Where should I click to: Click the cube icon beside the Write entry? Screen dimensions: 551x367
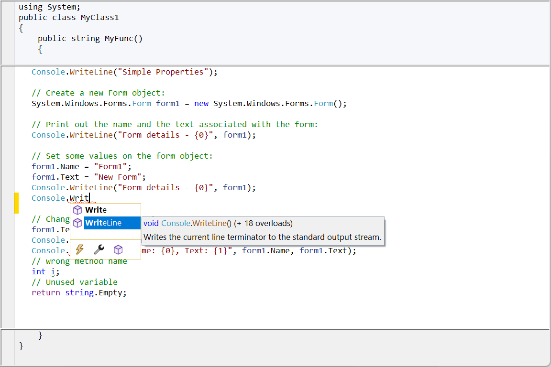point(77,210)
